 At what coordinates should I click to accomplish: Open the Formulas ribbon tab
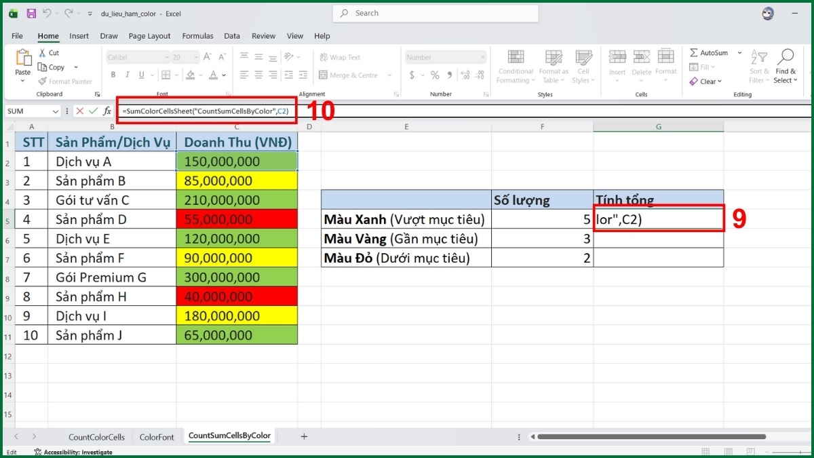click(197, 36)
